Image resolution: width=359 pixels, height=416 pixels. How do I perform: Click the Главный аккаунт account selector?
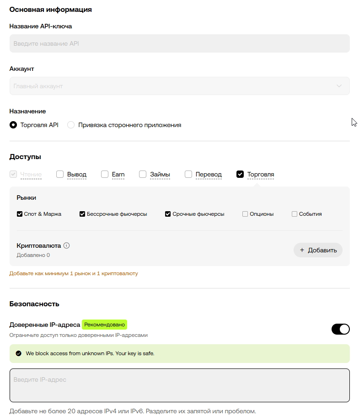[x=180, y=86]
